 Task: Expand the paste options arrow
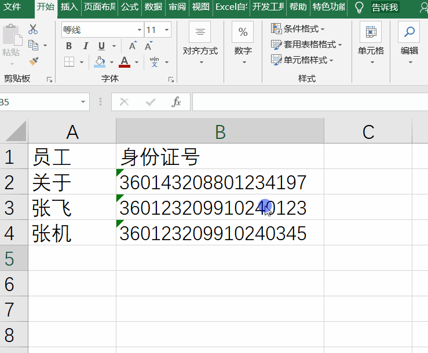point(12,64)
